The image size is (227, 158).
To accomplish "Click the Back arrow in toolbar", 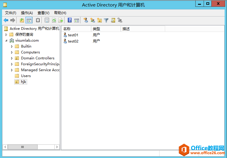I will coord(6,20).
